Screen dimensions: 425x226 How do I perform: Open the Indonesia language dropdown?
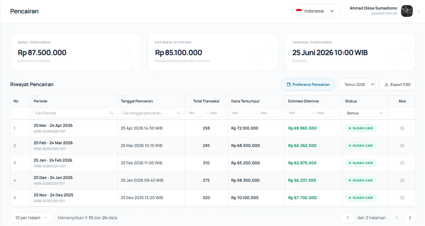[x=315, y=11]
